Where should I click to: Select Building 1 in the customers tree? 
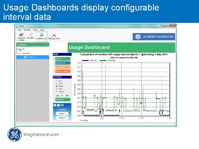point(33,57)
